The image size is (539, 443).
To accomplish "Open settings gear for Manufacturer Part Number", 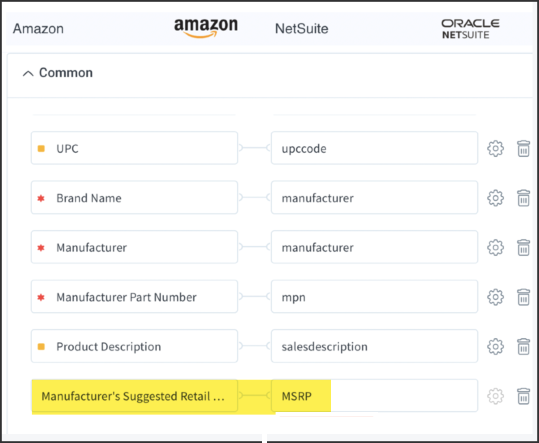I will 495,297.
